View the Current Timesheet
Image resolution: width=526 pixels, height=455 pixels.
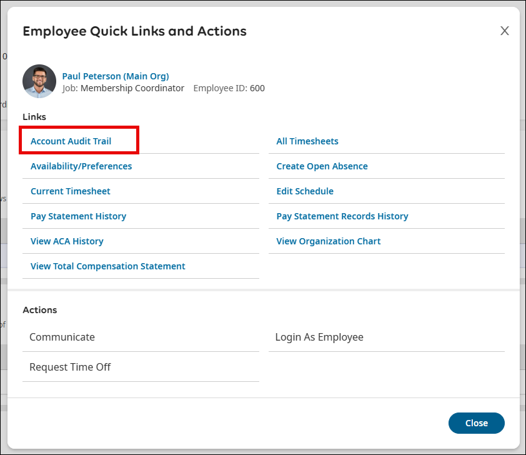point(71,191)
